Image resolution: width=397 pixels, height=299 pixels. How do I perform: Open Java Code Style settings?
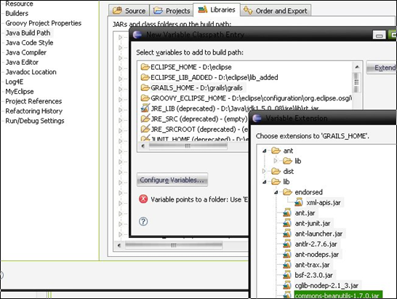[29, 43]
